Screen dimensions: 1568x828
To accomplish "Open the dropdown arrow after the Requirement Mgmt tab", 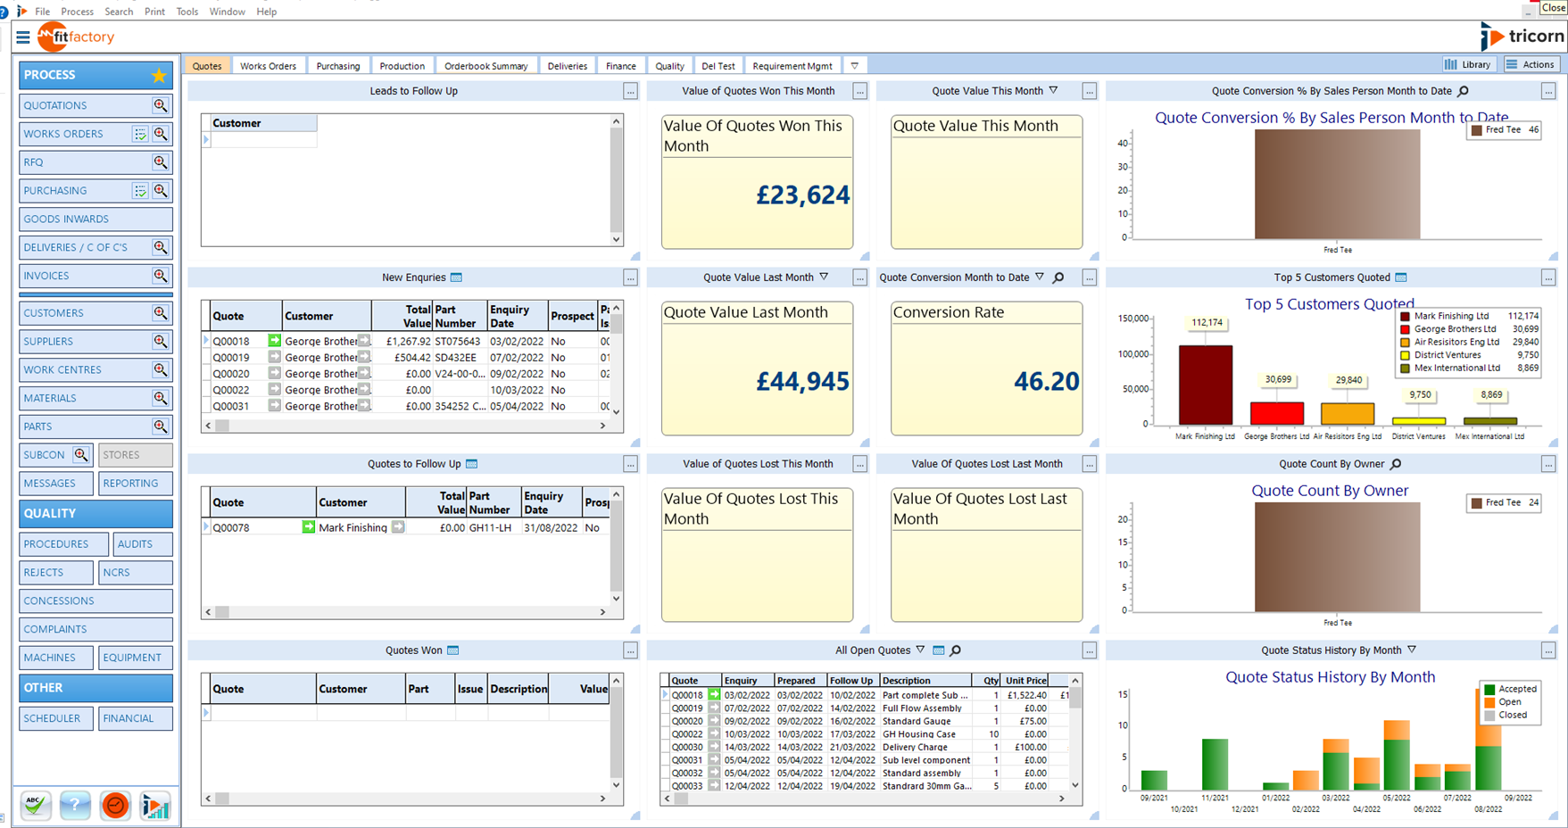I will [x=854, y=66].
